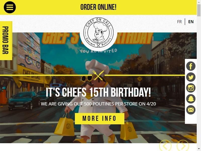
Task: Expand the Promo Bar side tab
Action: click(6, 41)
